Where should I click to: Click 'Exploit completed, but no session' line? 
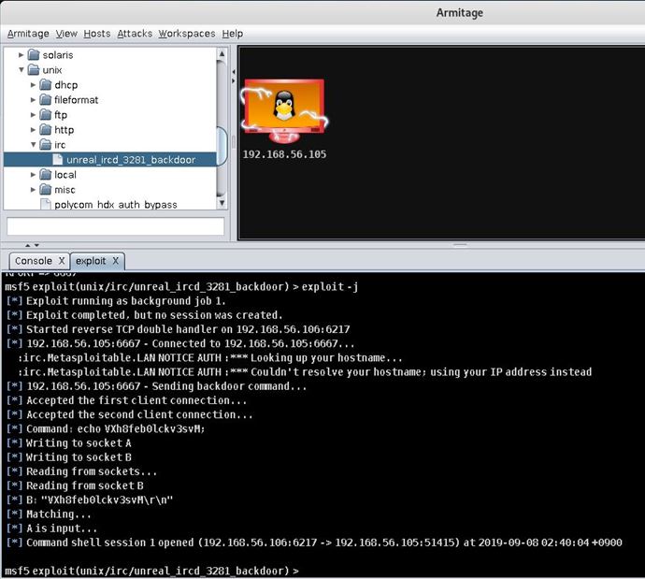tap(144, 315)
